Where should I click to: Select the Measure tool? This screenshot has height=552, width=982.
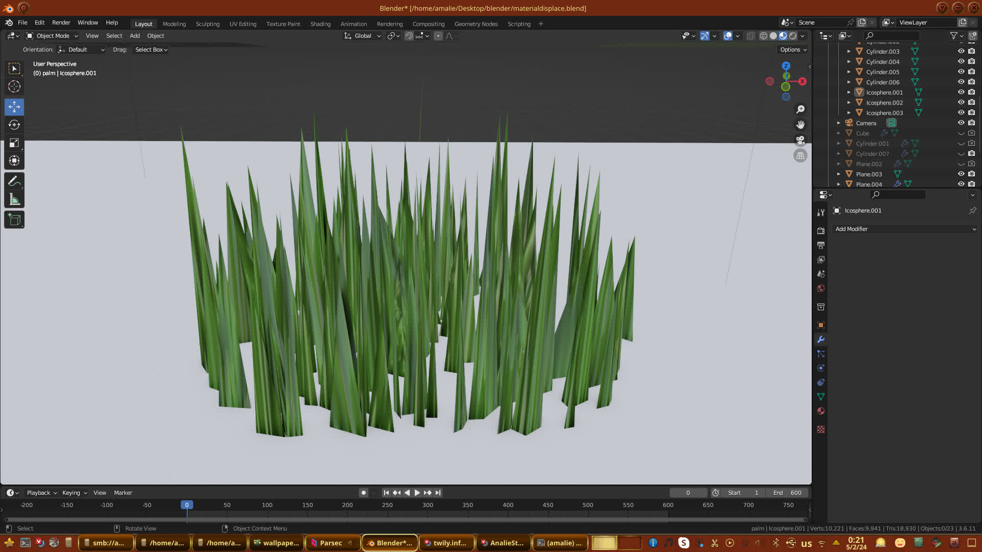pos(14,200)
